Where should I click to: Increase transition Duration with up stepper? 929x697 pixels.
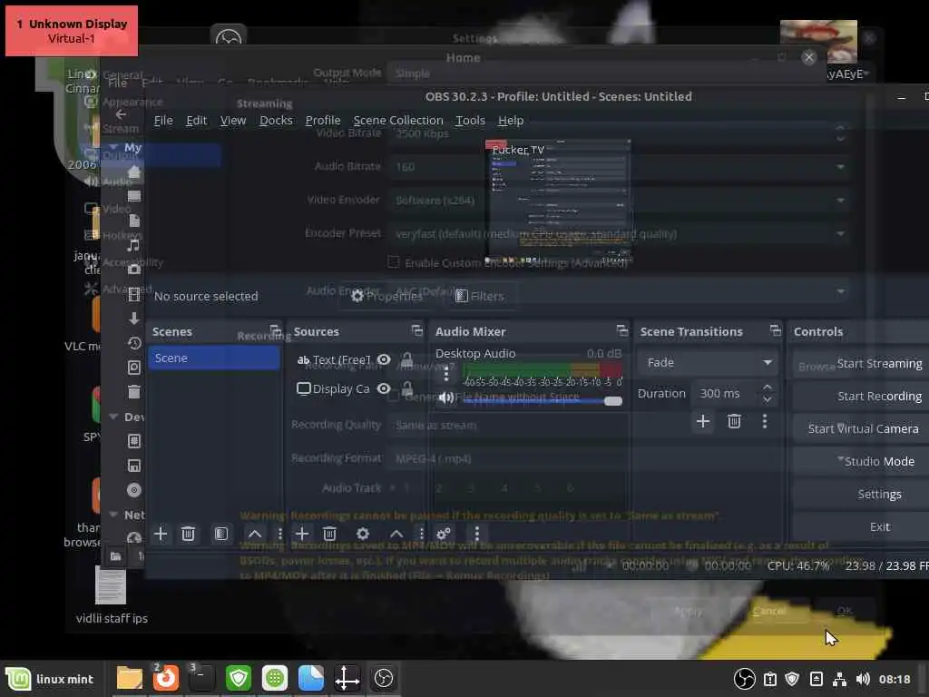[x=768, y=387]
